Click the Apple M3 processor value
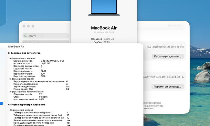This screenshot has height=126, width=210. [x=109, y=39]
